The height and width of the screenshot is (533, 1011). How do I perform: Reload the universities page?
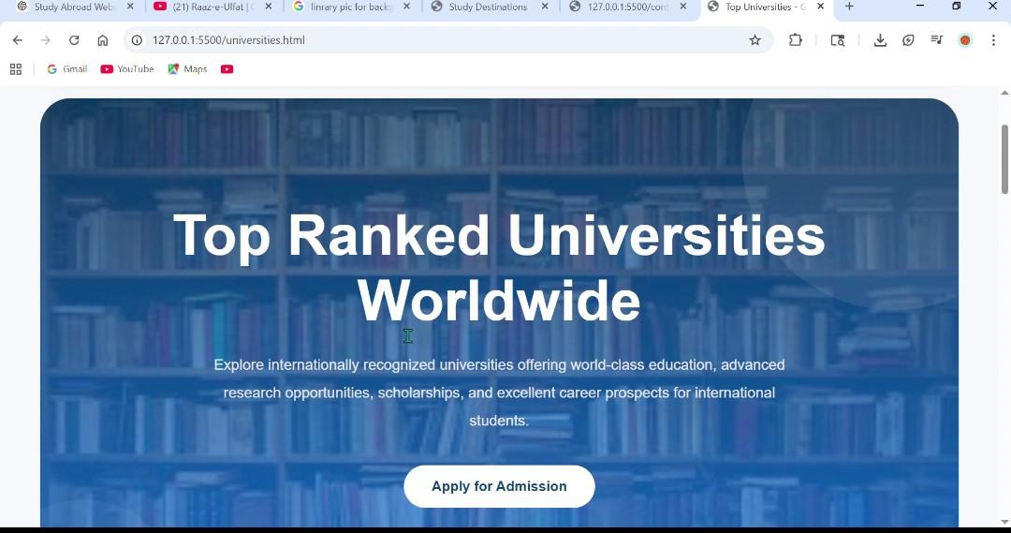click(x=74, y=40)
